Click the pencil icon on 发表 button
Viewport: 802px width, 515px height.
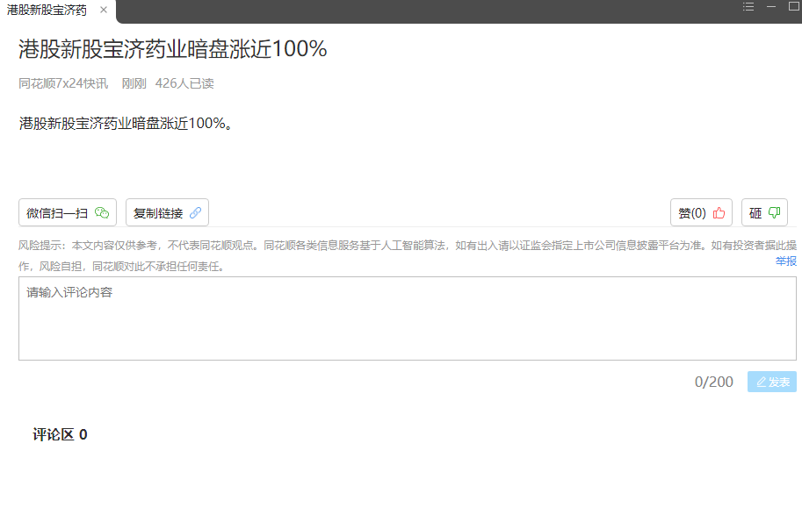[761, 382]
